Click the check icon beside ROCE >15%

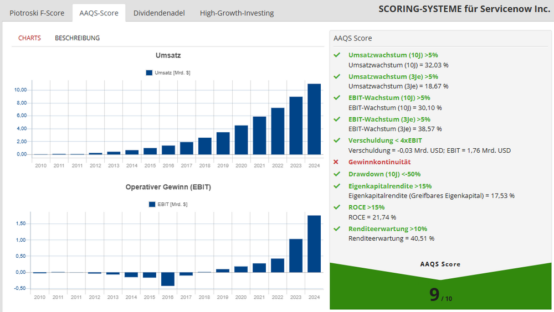click(337, 207)
